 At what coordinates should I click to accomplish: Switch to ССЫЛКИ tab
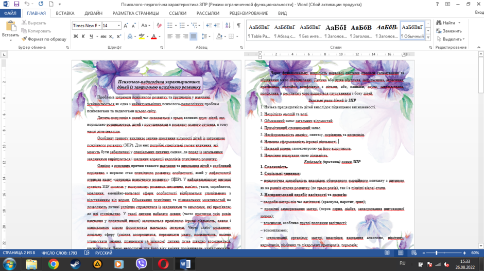pyautogui.click(x=178, y=13)
